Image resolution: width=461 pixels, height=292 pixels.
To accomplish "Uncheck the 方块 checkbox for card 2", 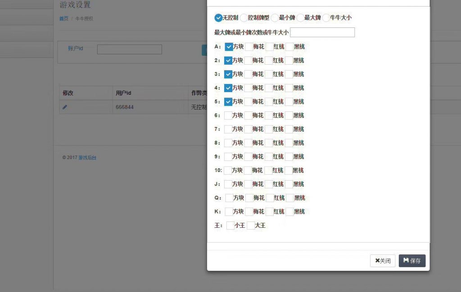I will (229, 60).
